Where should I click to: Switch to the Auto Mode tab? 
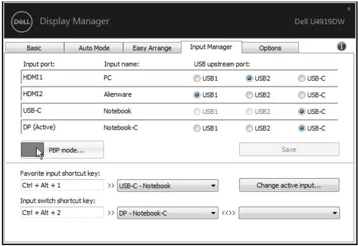coord(94,48)
